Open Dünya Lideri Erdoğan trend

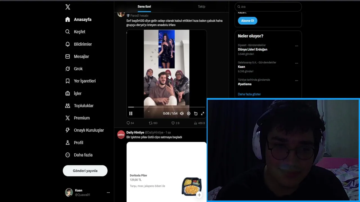click(x=253, y=49)
